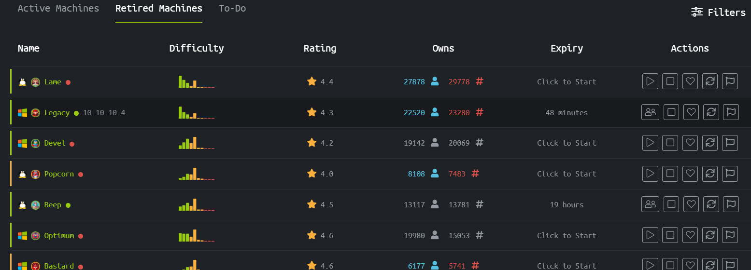Stop the Legacy machine
The width and height of the screenshot is (751, 270).
pyautogui.click(x=671, y=112)
